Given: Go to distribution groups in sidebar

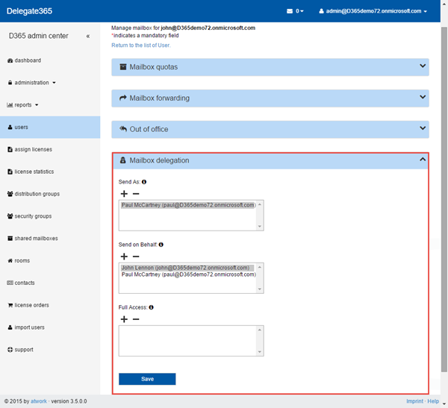Looking at the screenshot, I should tap(37, 194).
